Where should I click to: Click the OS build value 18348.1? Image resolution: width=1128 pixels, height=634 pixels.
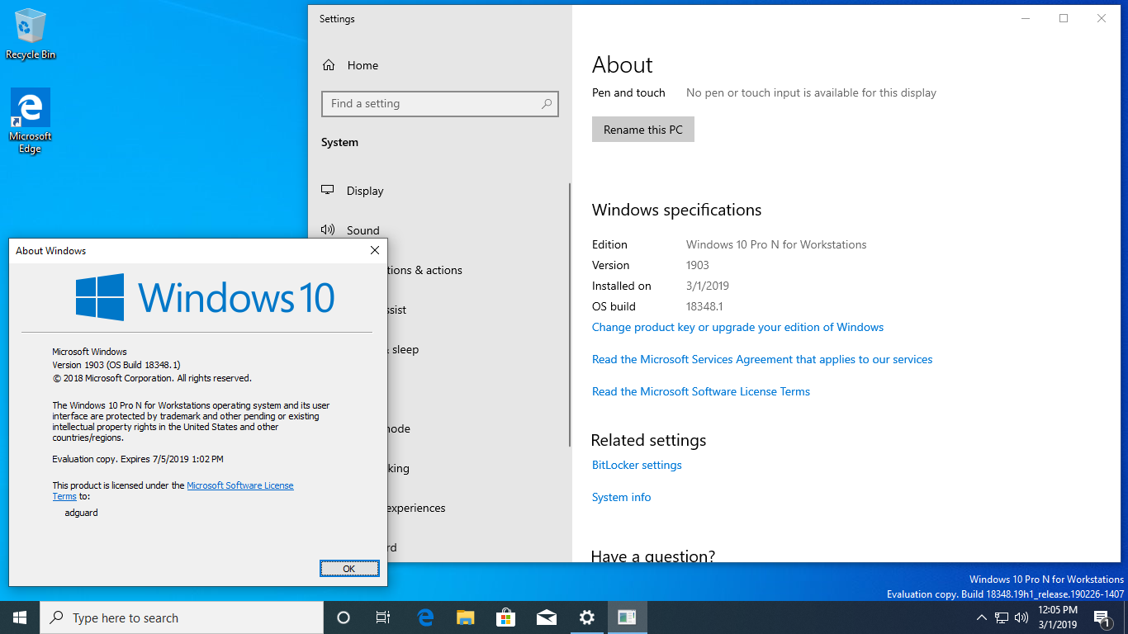coord(704,306)
